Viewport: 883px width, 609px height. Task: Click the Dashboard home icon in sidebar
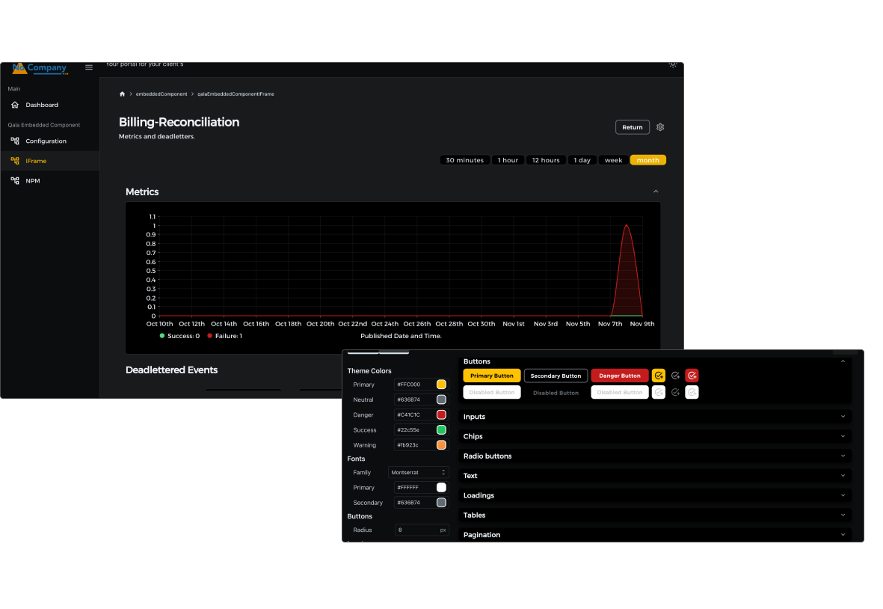click(15, 105)
